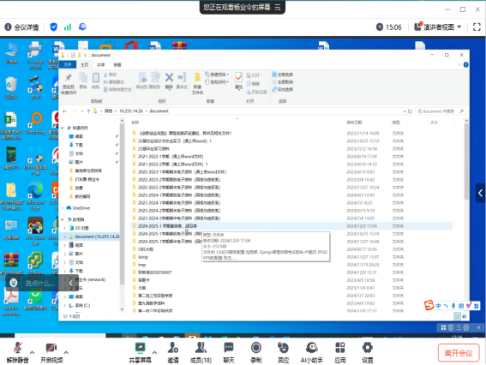Start recording with 录制 icon
The image size is (486, 365).
point(256,353)
